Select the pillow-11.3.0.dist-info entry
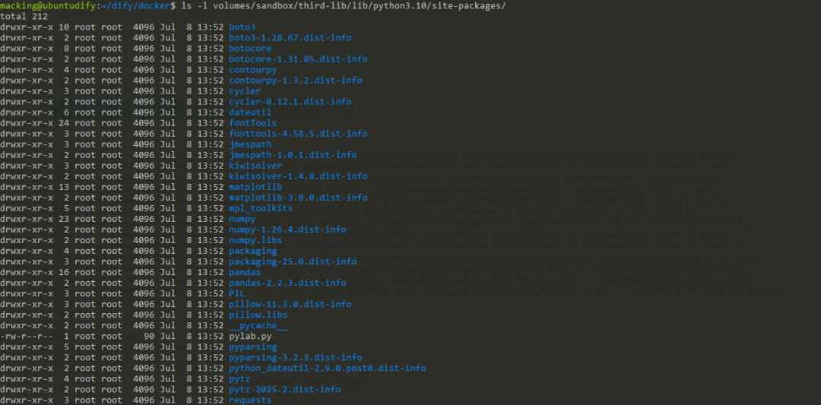 (290, 303)
